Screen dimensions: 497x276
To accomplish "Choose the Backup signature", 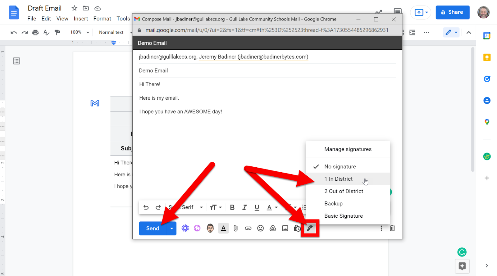I will coord(348,204).
